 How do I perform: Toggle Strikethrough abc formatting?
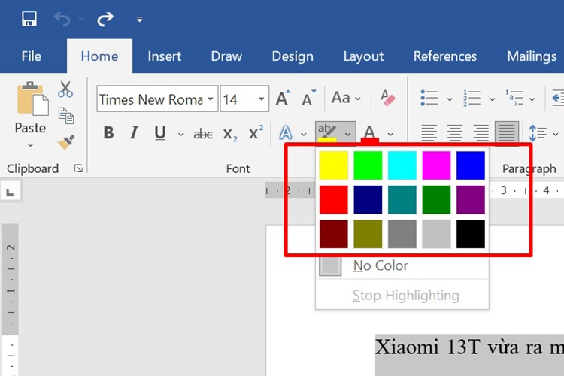203,134
